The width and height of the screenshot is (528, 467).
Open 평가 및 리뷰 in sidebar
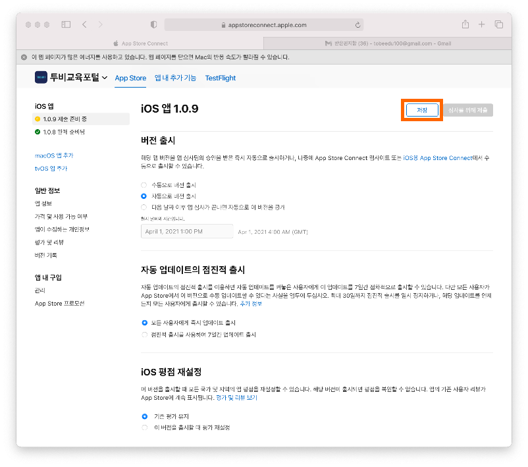point(49,242)
